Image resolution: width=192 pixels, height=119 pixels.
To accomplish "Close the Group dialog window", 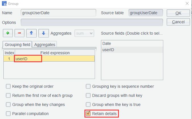I will click(187, 4).
